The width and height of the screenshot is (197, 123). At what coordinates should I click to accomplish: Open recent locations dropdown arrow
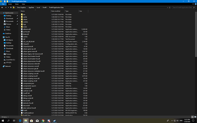[x=8, y=7]
